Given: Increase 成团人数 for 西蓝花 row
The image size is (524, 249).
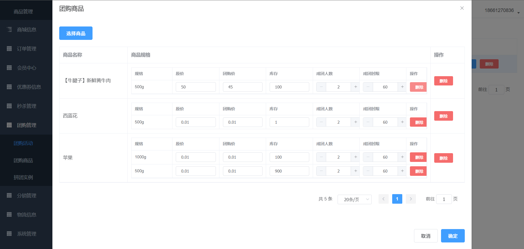Looking at the screenshot, I should [x=355, y=122].
